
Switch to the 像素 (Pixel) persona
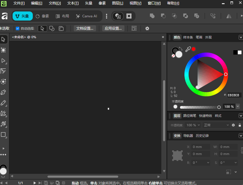click(x=42, y=16)
